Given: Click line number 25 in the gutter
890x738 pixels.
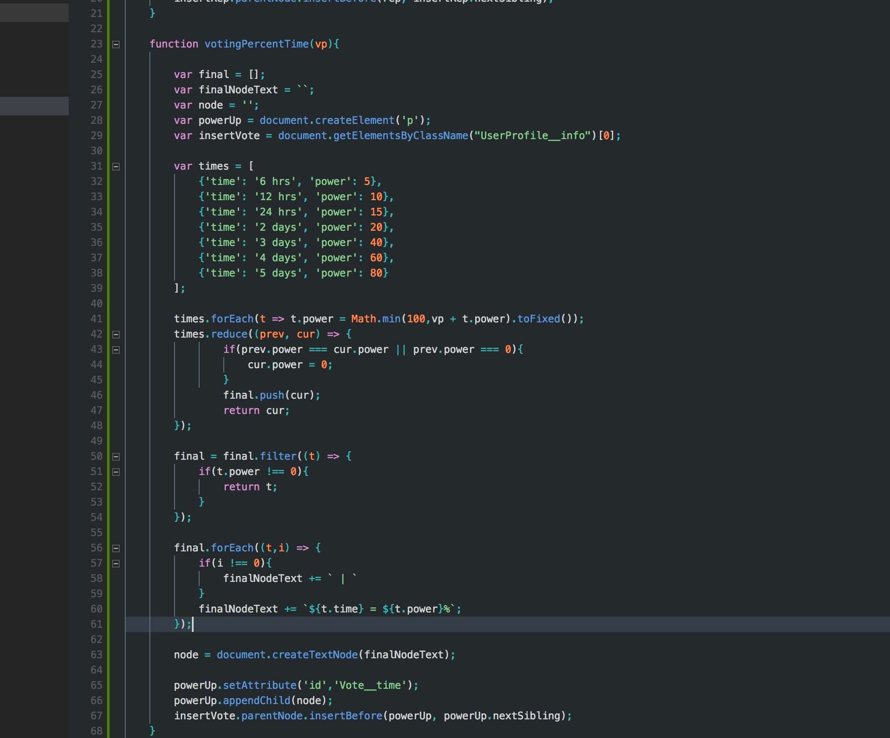Looking at the screenshot, I should pos(96,75).
